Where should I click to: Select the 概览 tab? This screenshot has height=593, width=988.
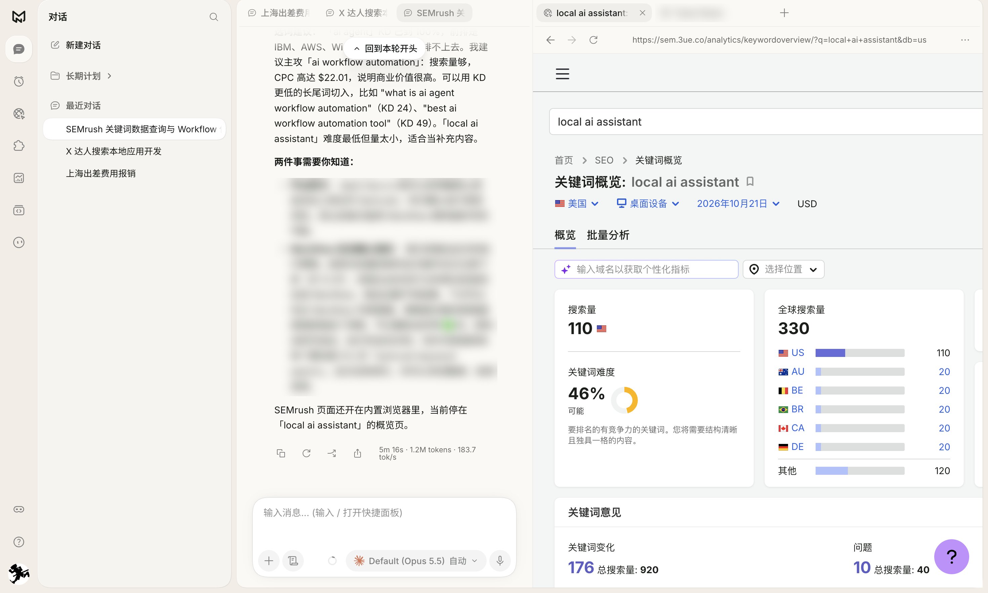(x=565, y=235)
